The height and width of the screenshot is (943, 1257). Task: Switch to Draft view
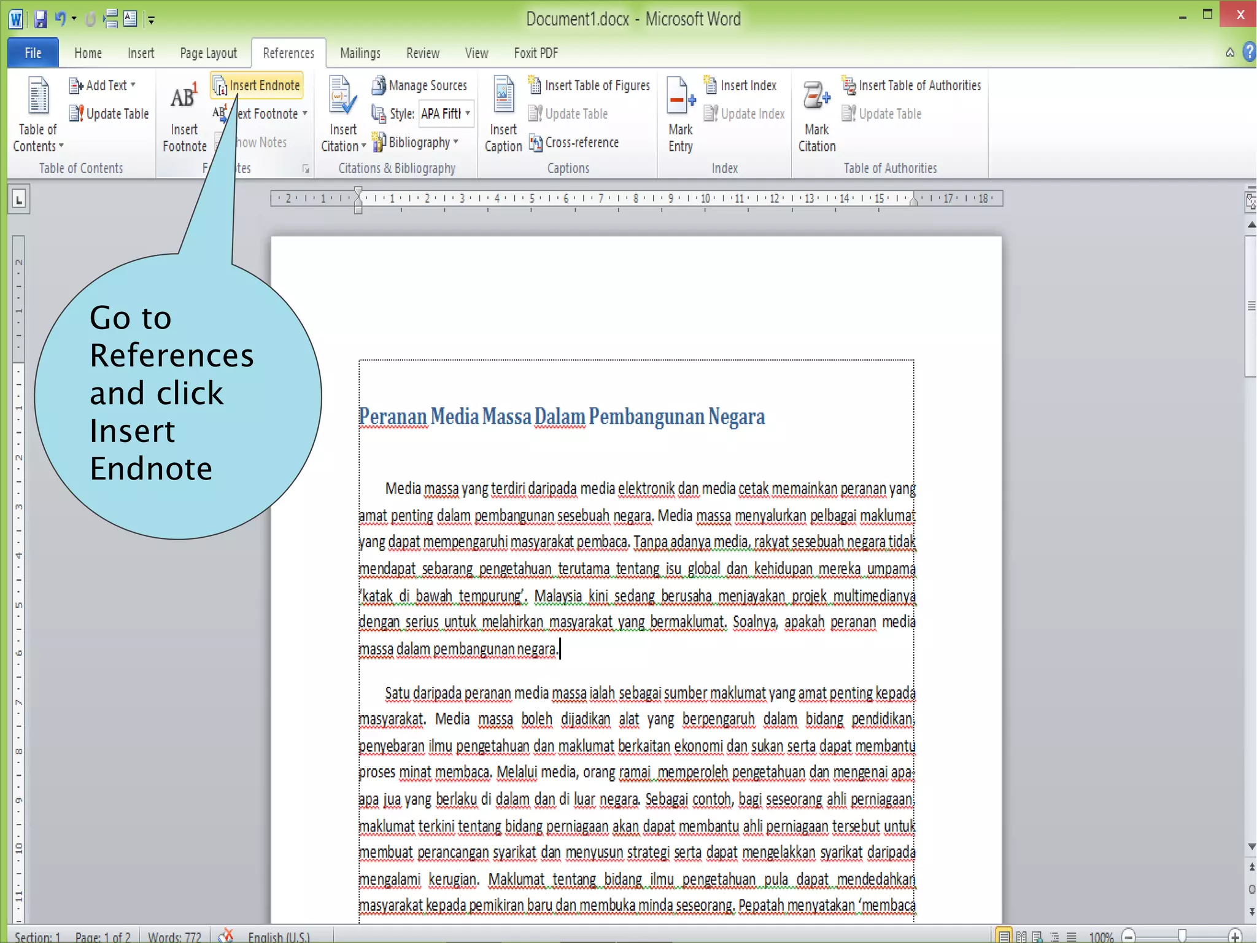pos(1071,936)
